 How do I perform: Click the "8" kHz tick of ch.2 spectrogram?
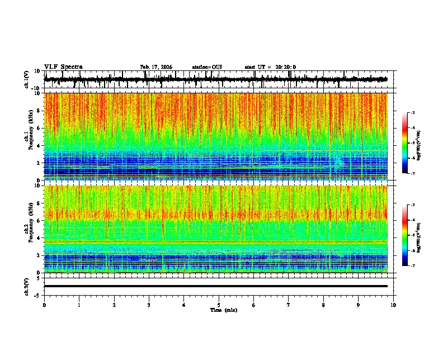pos(39,203)
